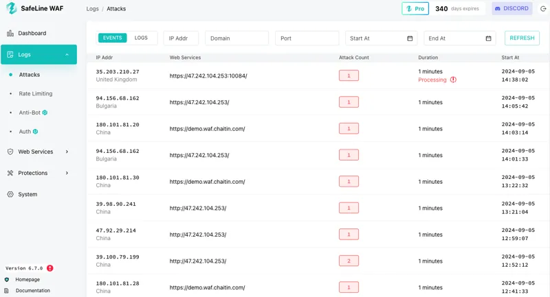Click the 340 days expires label

(457, 8)
